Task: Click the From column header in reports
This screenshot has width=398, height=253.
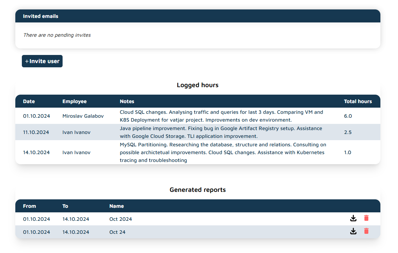Action: (x=29, y=206)
